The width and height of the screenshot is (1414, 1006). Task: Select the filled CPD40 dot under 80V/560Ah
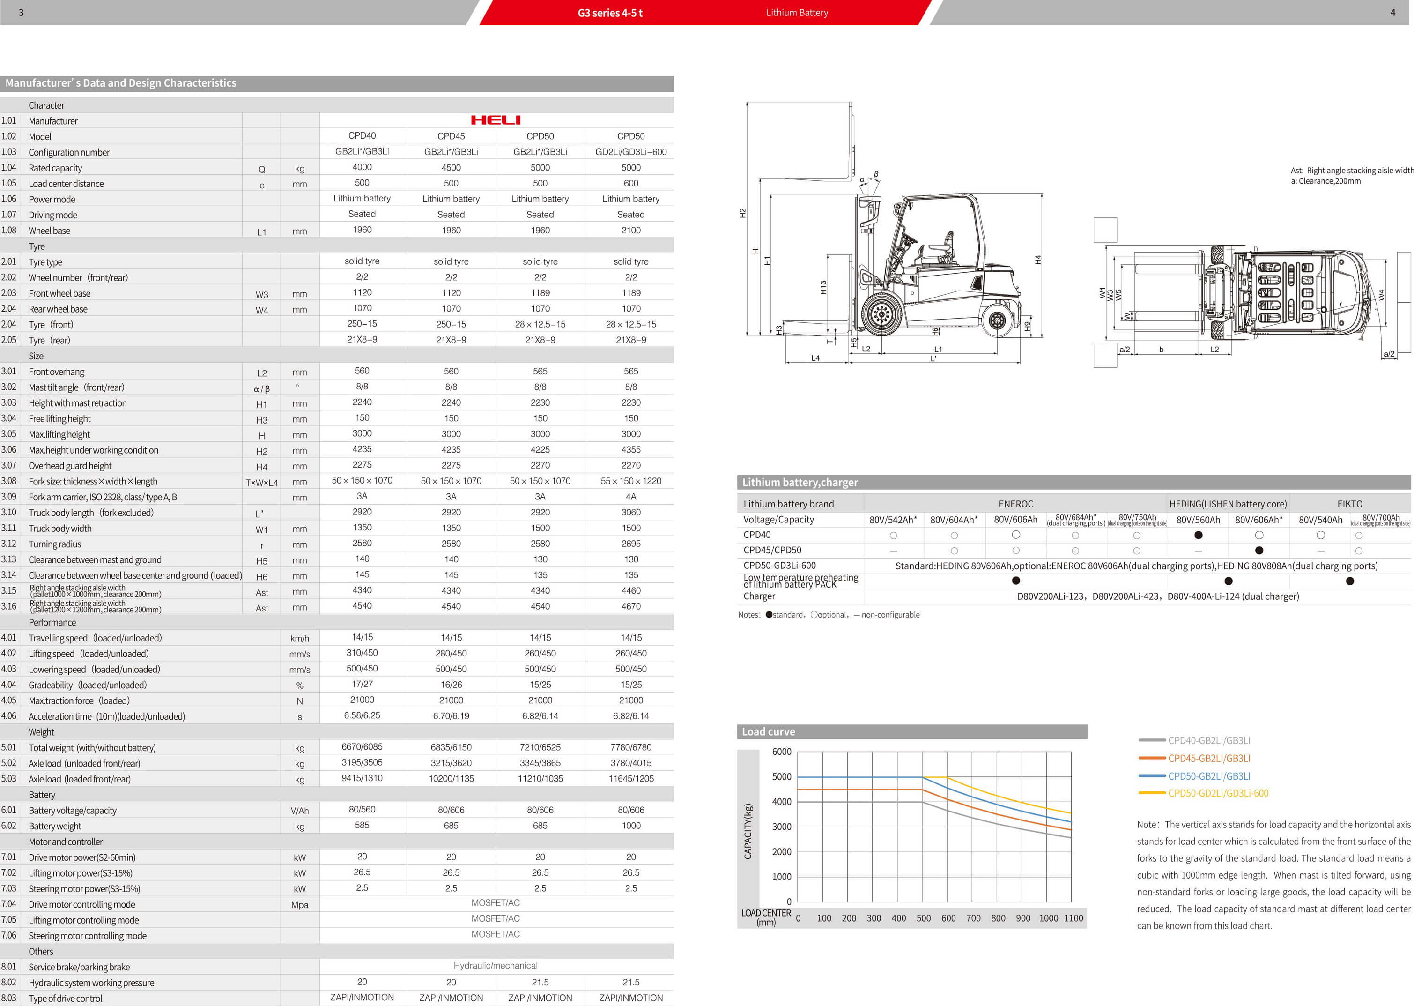(1198, 535)
